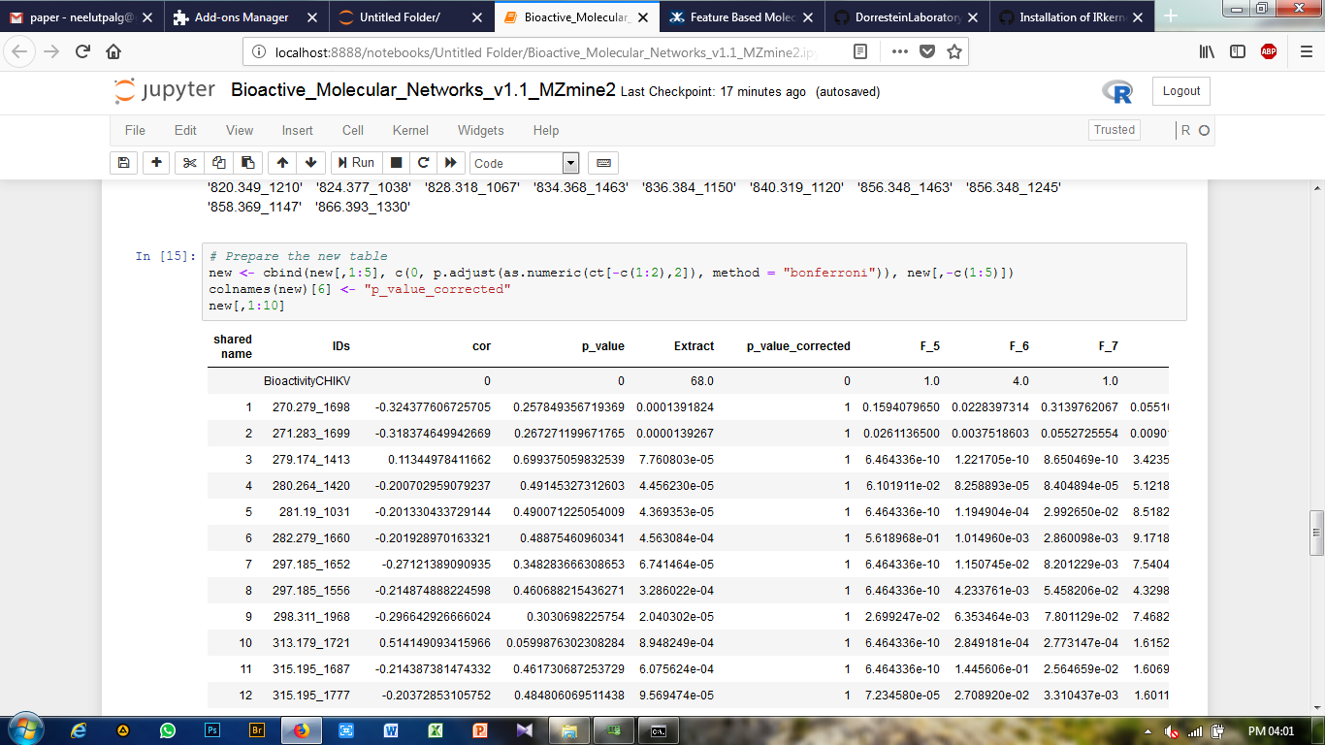The height and width of the screenshot is (745, 1325).
Task: Open the browser hamburger menu
Action: click(x=1306, y=52)
